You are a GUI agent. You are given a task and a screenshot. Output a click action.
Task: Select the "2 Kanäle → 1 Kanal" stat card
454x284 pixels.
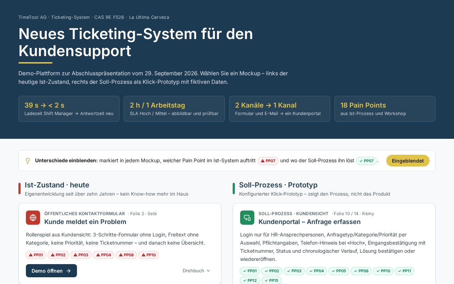pyautogui.click(x=279, y=109)
